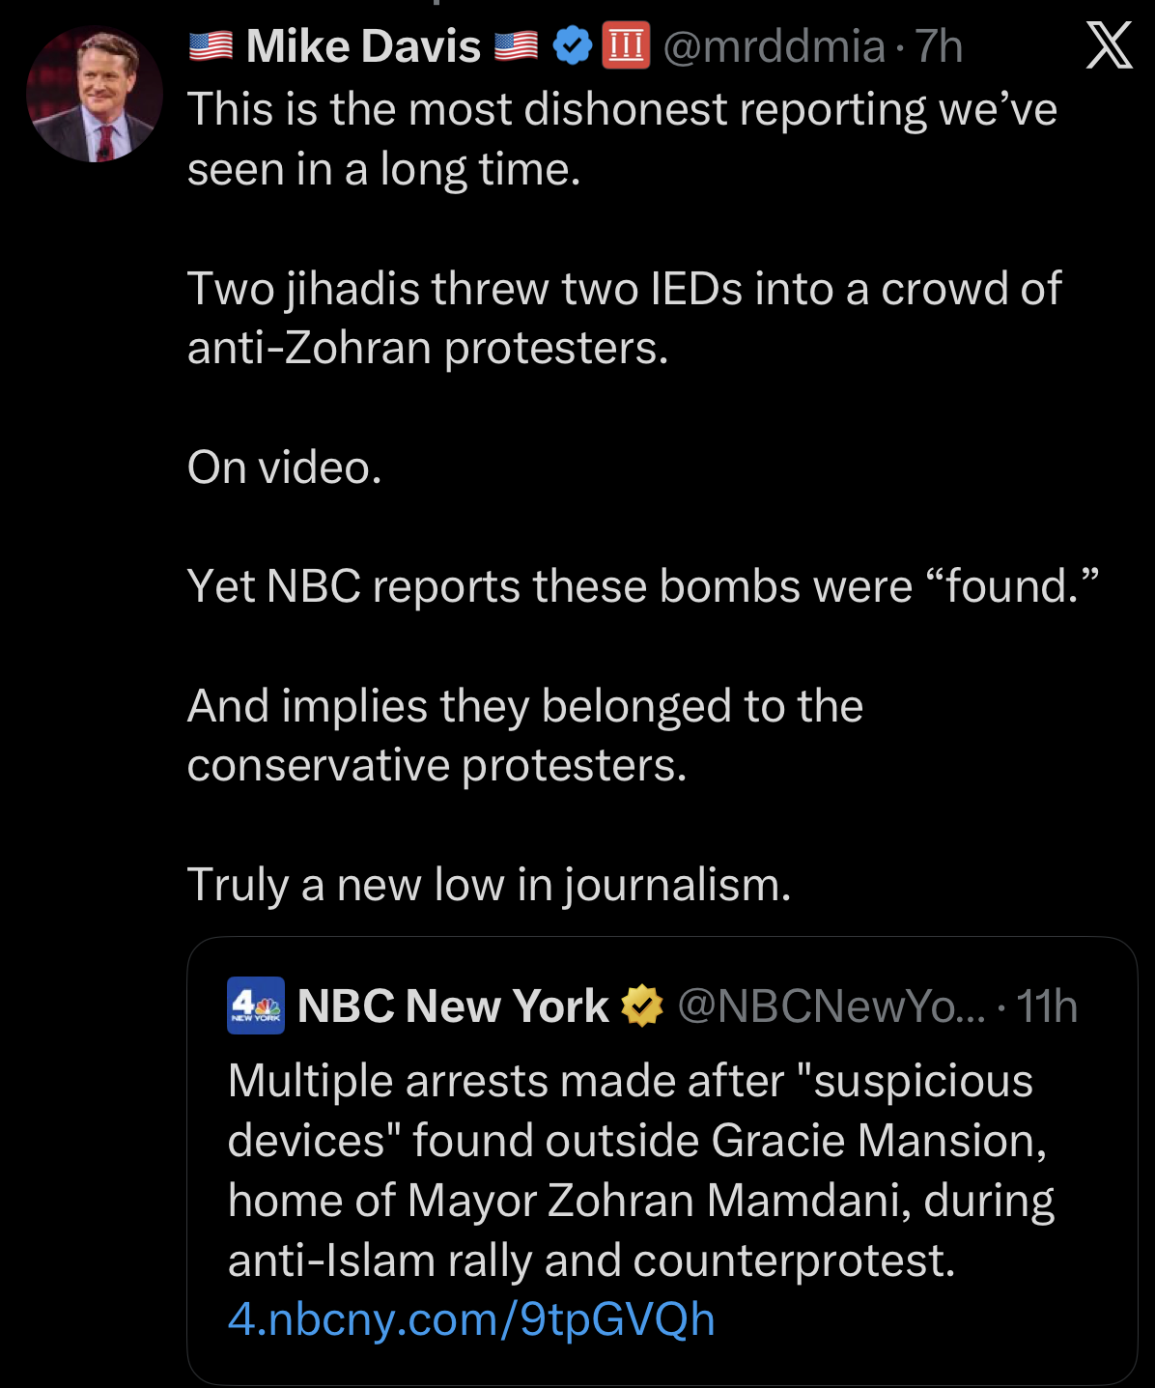
Task: Click the "Yet NBC reports" sentence
Action: (643, 586)
